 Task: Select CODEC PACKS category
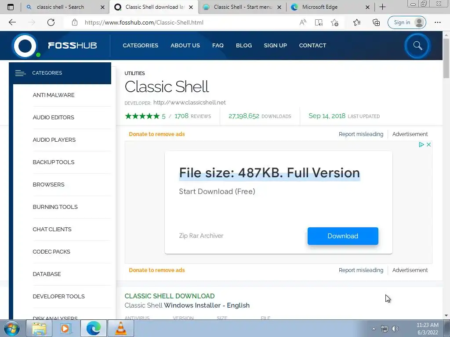pyautogui.click(x=51, y=251)
